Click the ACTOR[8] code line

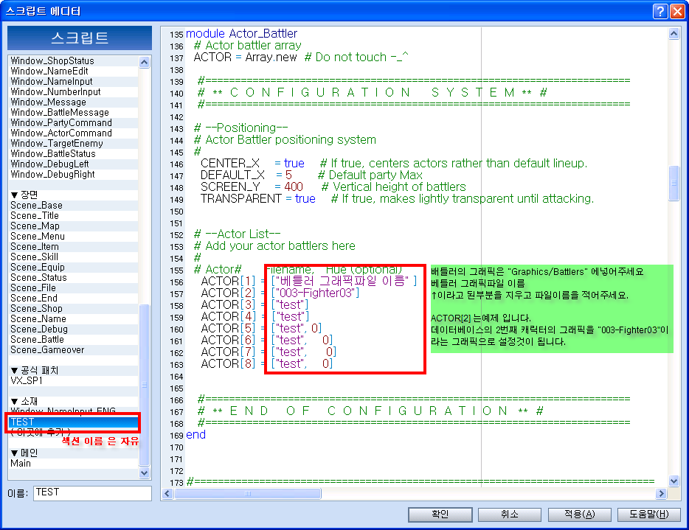[x=267, y=363]
